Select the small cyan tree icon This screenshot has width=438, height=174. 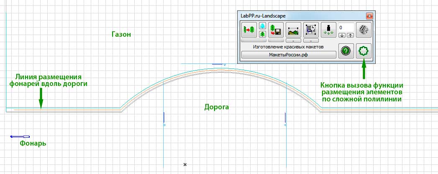tap(262, 26)
